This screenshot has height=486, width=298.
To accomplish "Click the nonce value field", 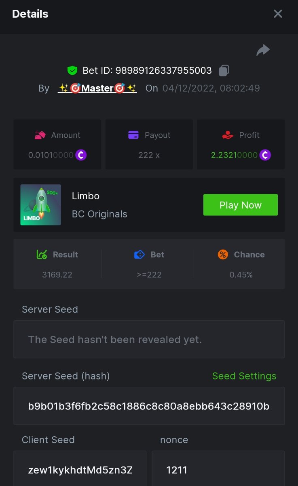I will click(x=218, y=470).
